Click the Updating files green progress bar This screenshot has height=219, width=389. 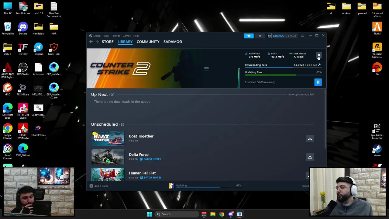point(283,75)
